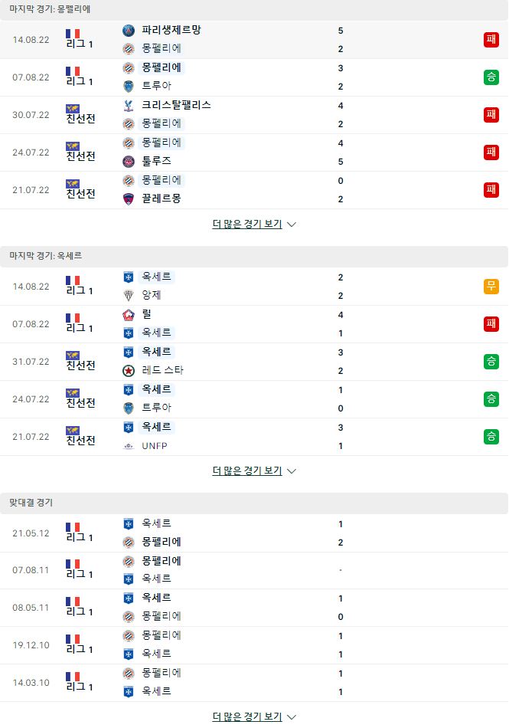Open the 파리생제르망 team link

[x=171, y=30]
